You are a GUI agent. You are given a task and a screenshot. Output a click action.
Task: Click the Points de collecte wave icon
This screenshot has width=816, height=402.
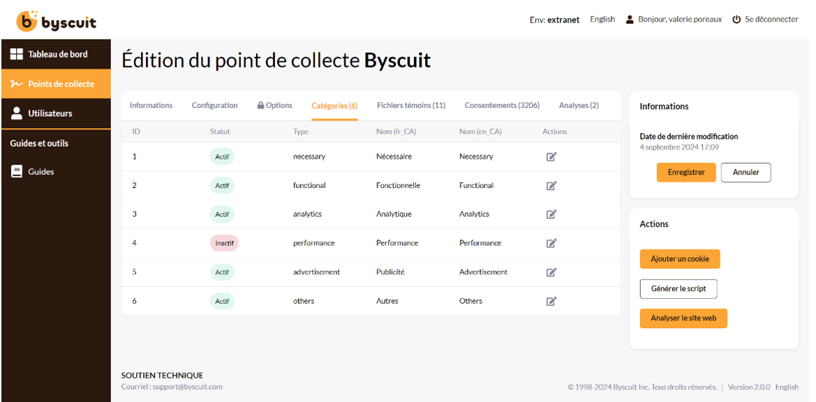[x=17, y=84]
